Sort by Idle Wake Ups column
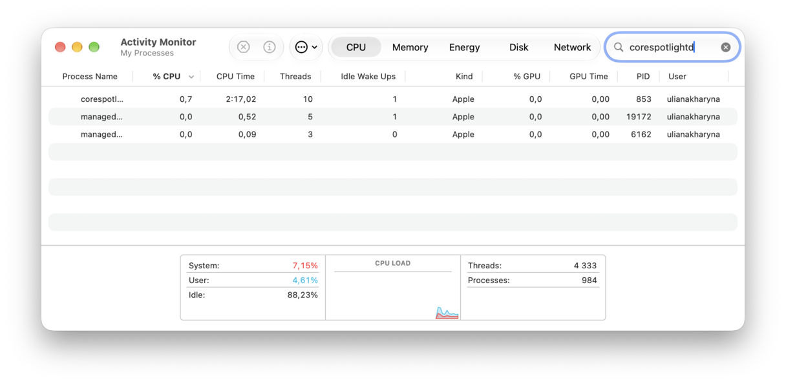Image resolution: width=786 pixels, height=385 pixels. [x=368, y=76]
